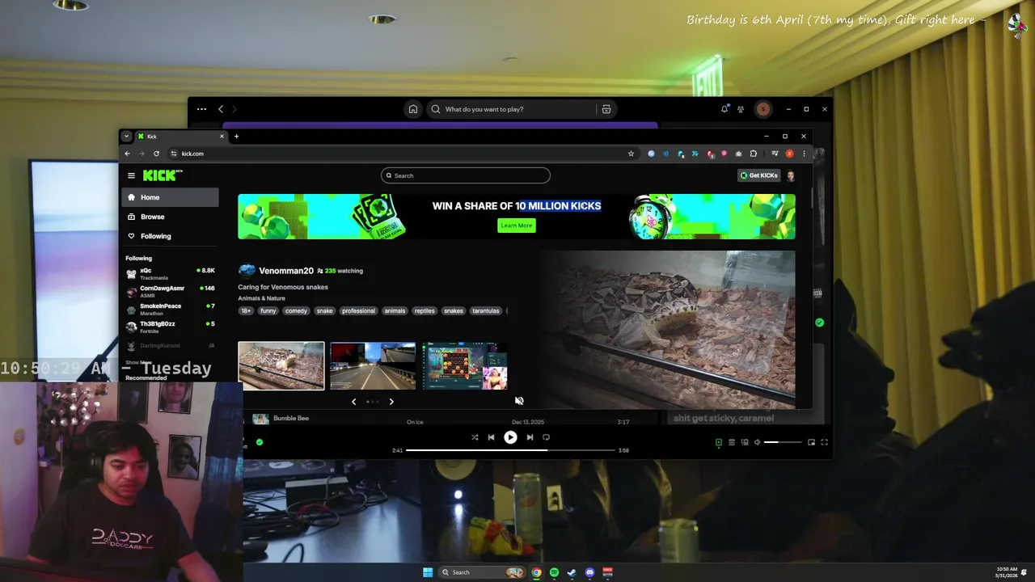
Task: Click Spotify Home icon
Action: tap(413, 109)
